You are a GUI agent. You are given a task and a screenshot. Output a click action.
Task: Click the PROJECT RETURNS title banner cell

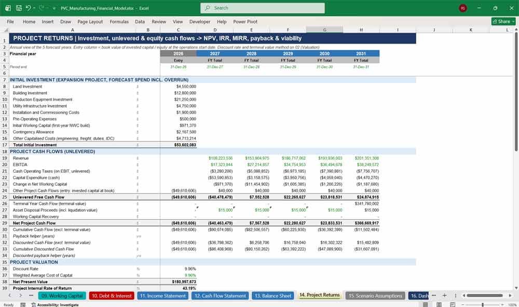coord(212,38)
